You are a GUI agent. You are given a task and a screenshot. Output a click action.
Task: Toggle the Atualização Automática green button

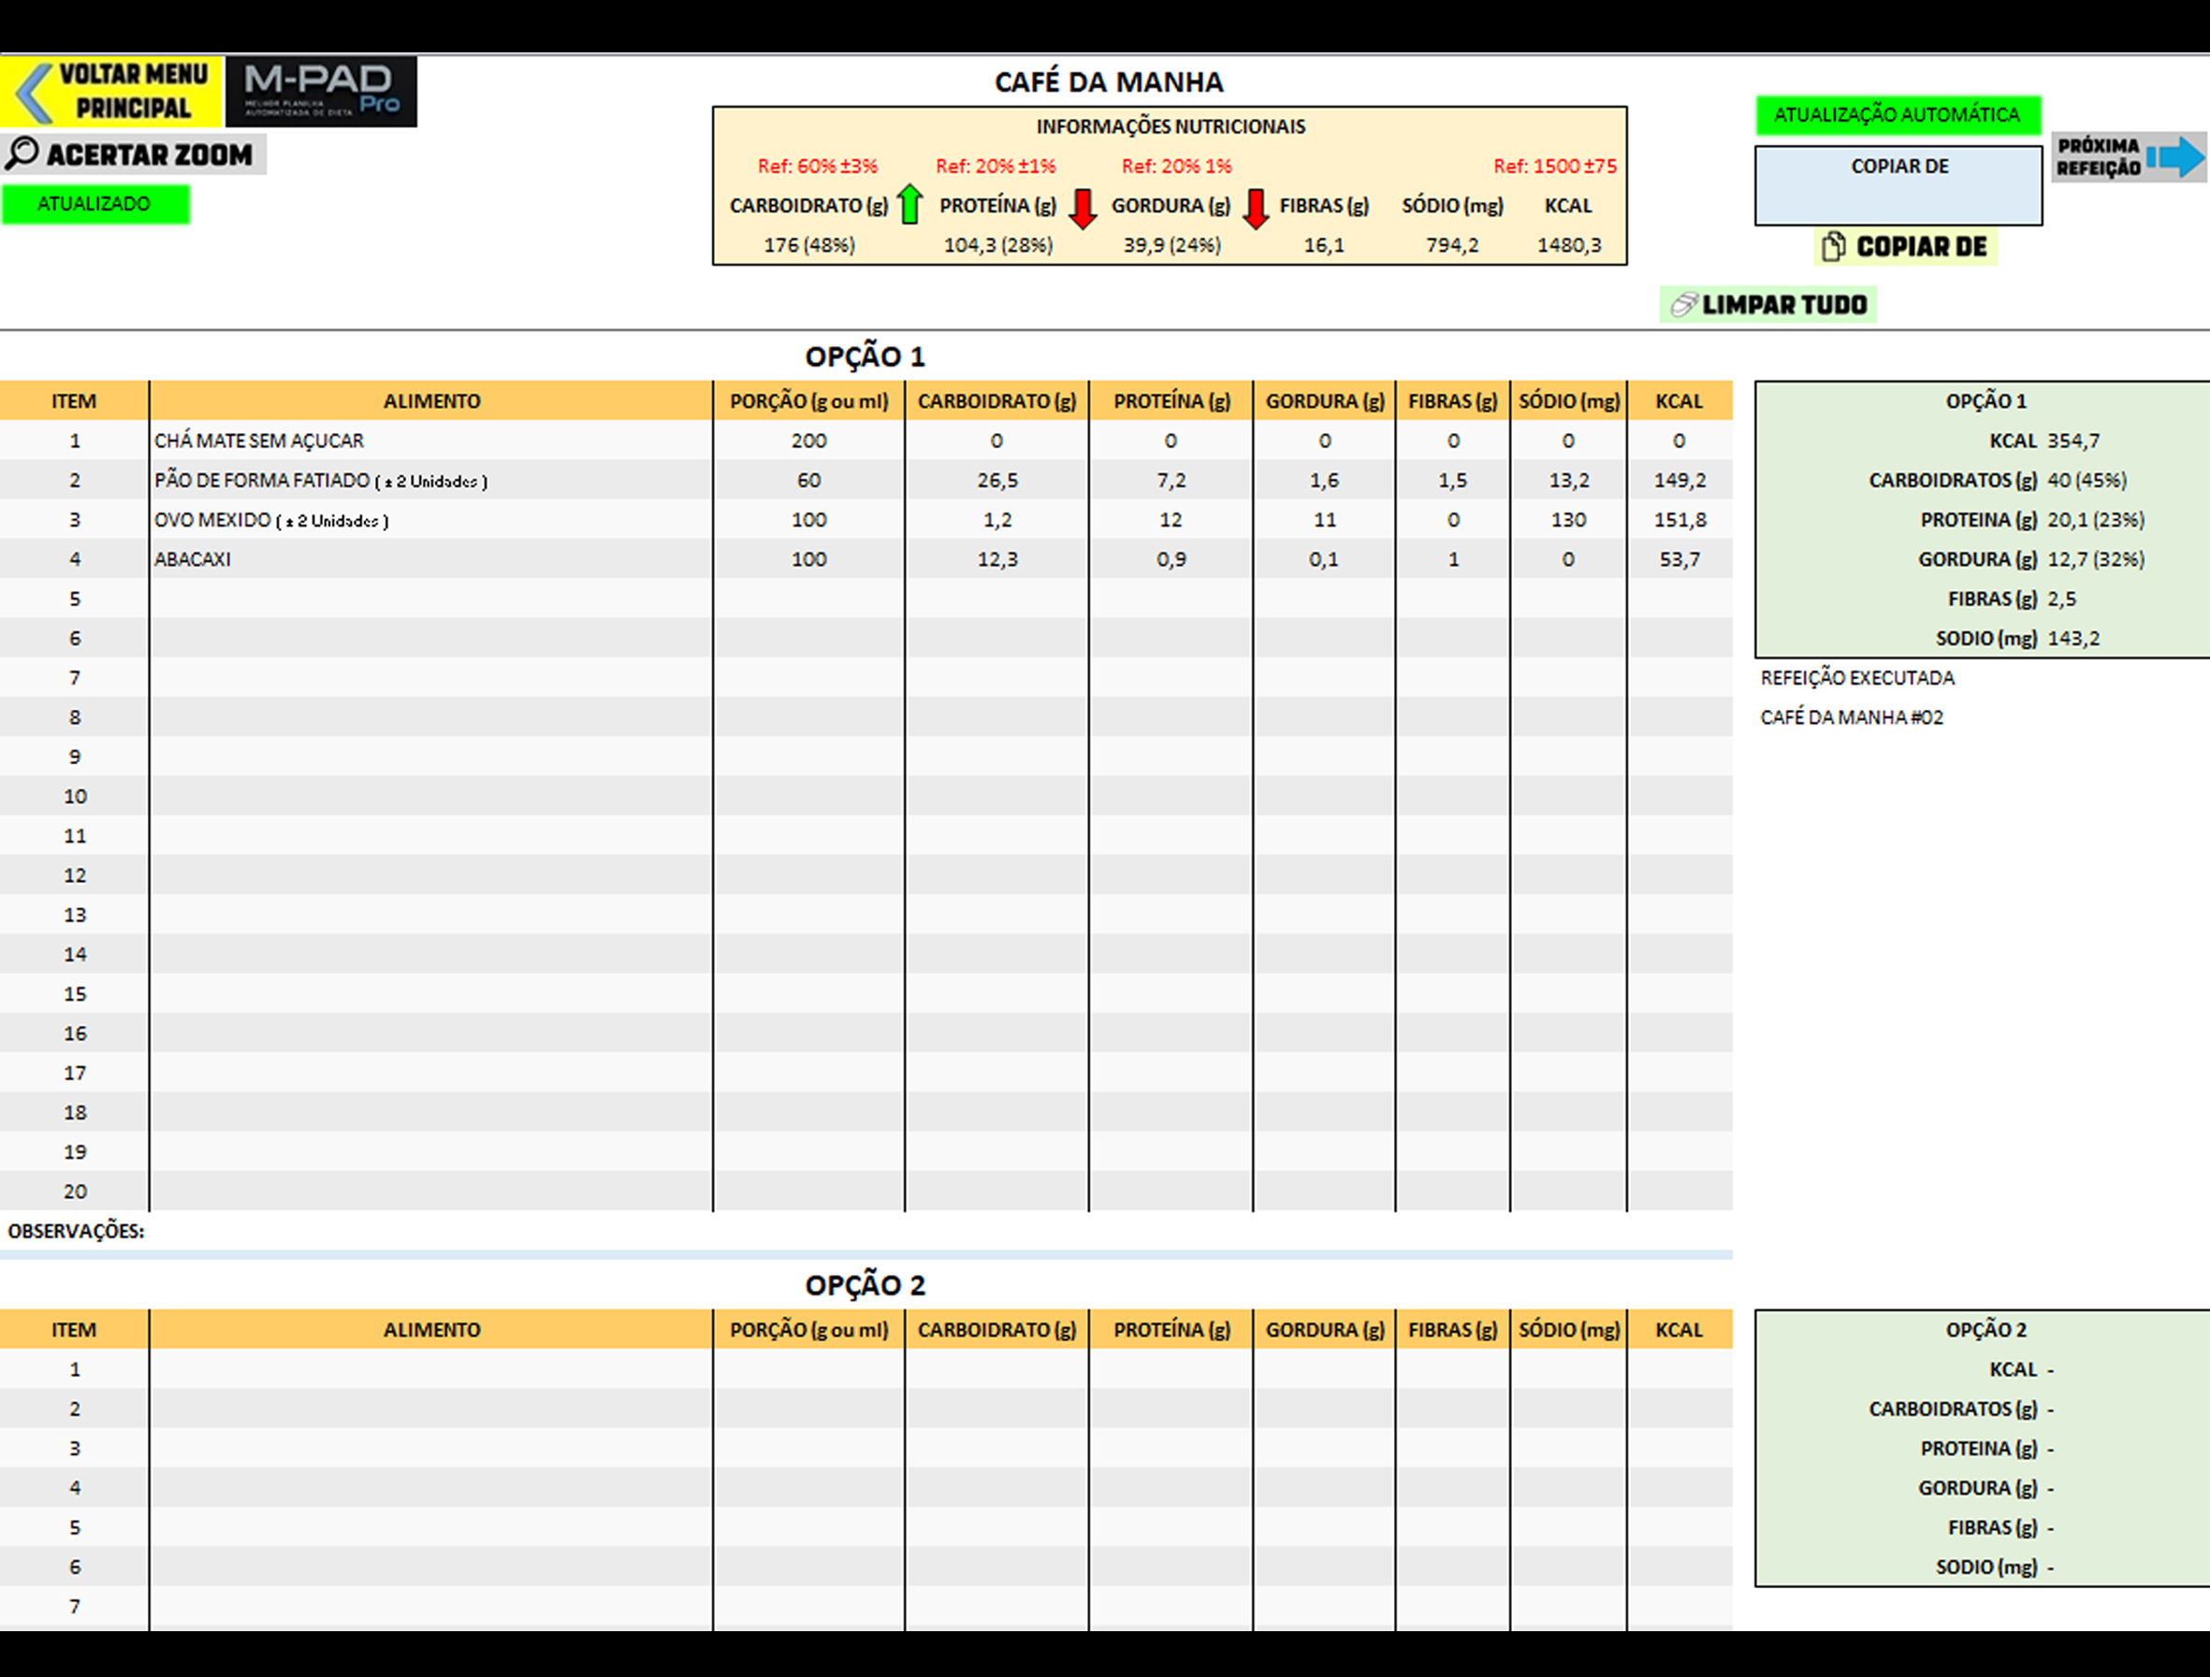1897,115
